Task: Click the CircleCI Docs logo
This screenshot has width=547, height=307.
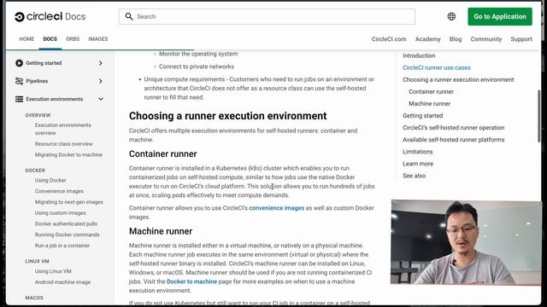Action: pyautogui.click(x=50, y=16)
